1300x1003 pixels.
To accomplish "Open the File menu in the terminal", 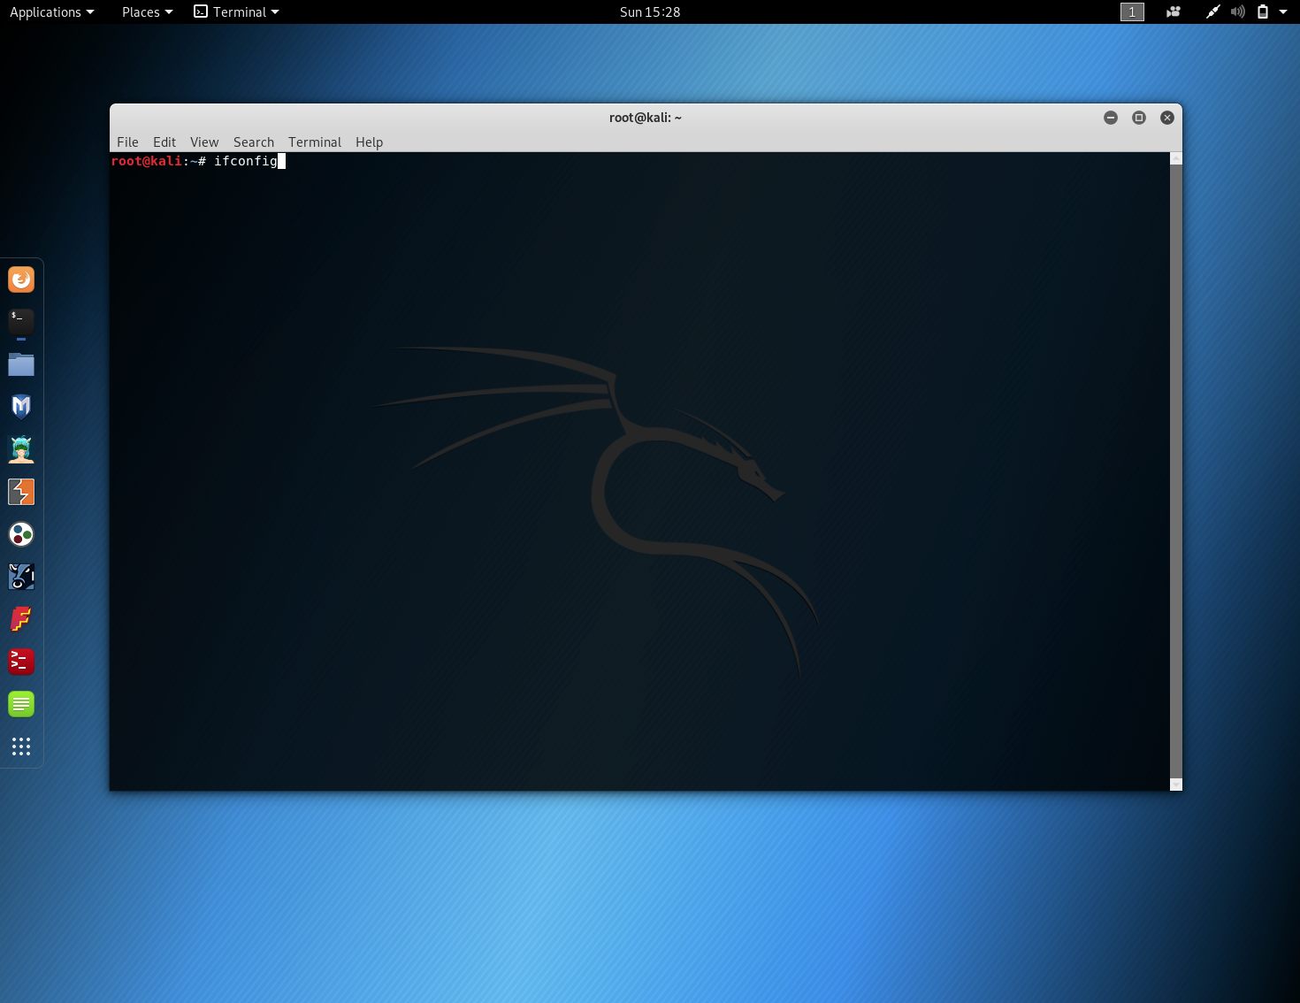I will [127, 142].
